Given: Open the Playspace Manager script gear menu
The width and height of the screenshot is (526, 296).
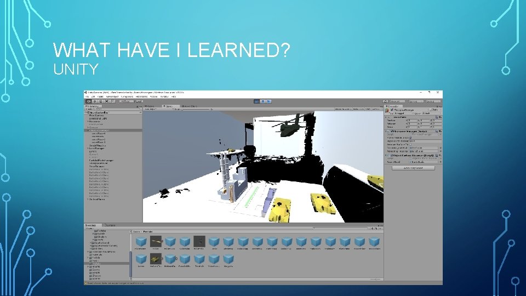Looking at the screenshot, I should [441, 131].
